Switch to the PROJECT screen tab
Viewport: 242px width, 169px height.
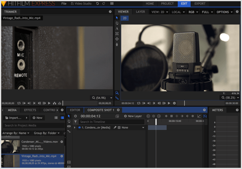click(x=167, y=4)
